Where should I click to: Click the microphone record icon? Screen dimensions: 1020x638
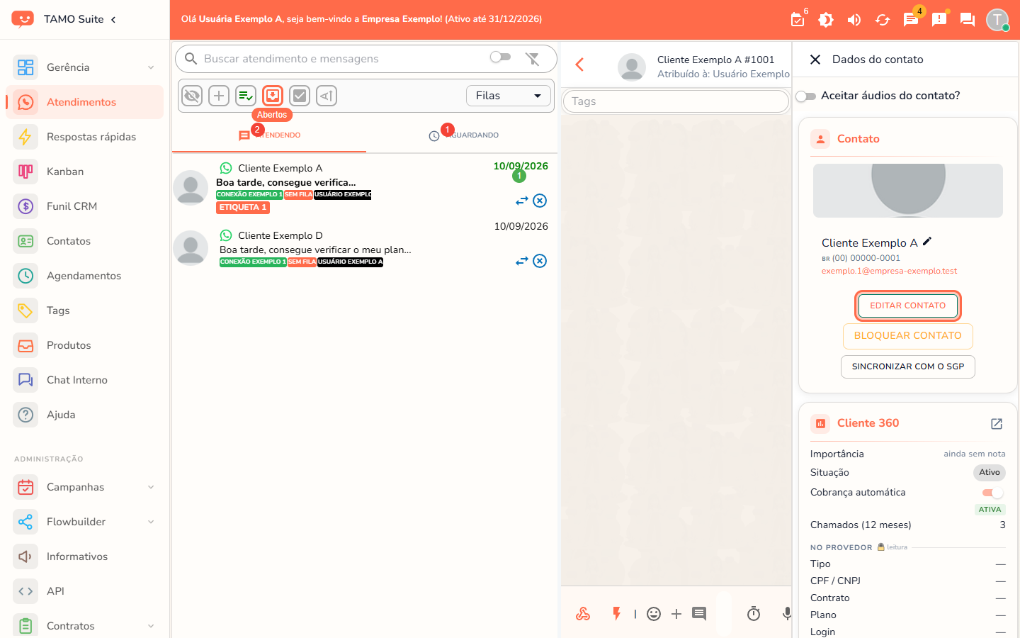point(786,614)
